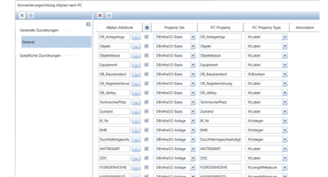The image size is (328, 177).
Task: Click the red X delete icon in right toolbar
Action: coord(100,15)
